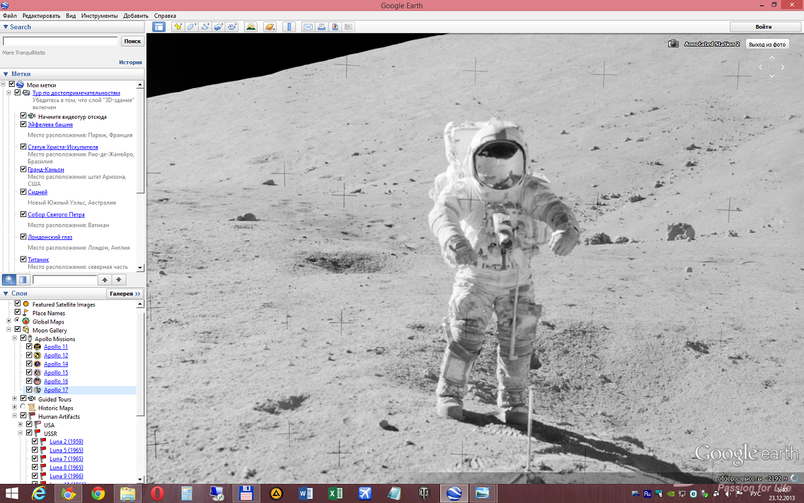Save image toolbar icon

tap(335, 27)
